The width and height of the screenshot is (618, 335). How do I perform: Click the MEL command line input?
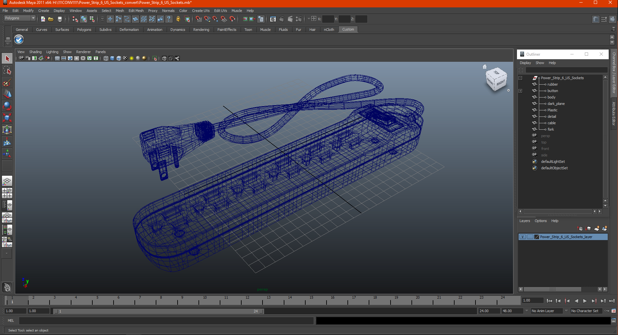coord(166,321)
